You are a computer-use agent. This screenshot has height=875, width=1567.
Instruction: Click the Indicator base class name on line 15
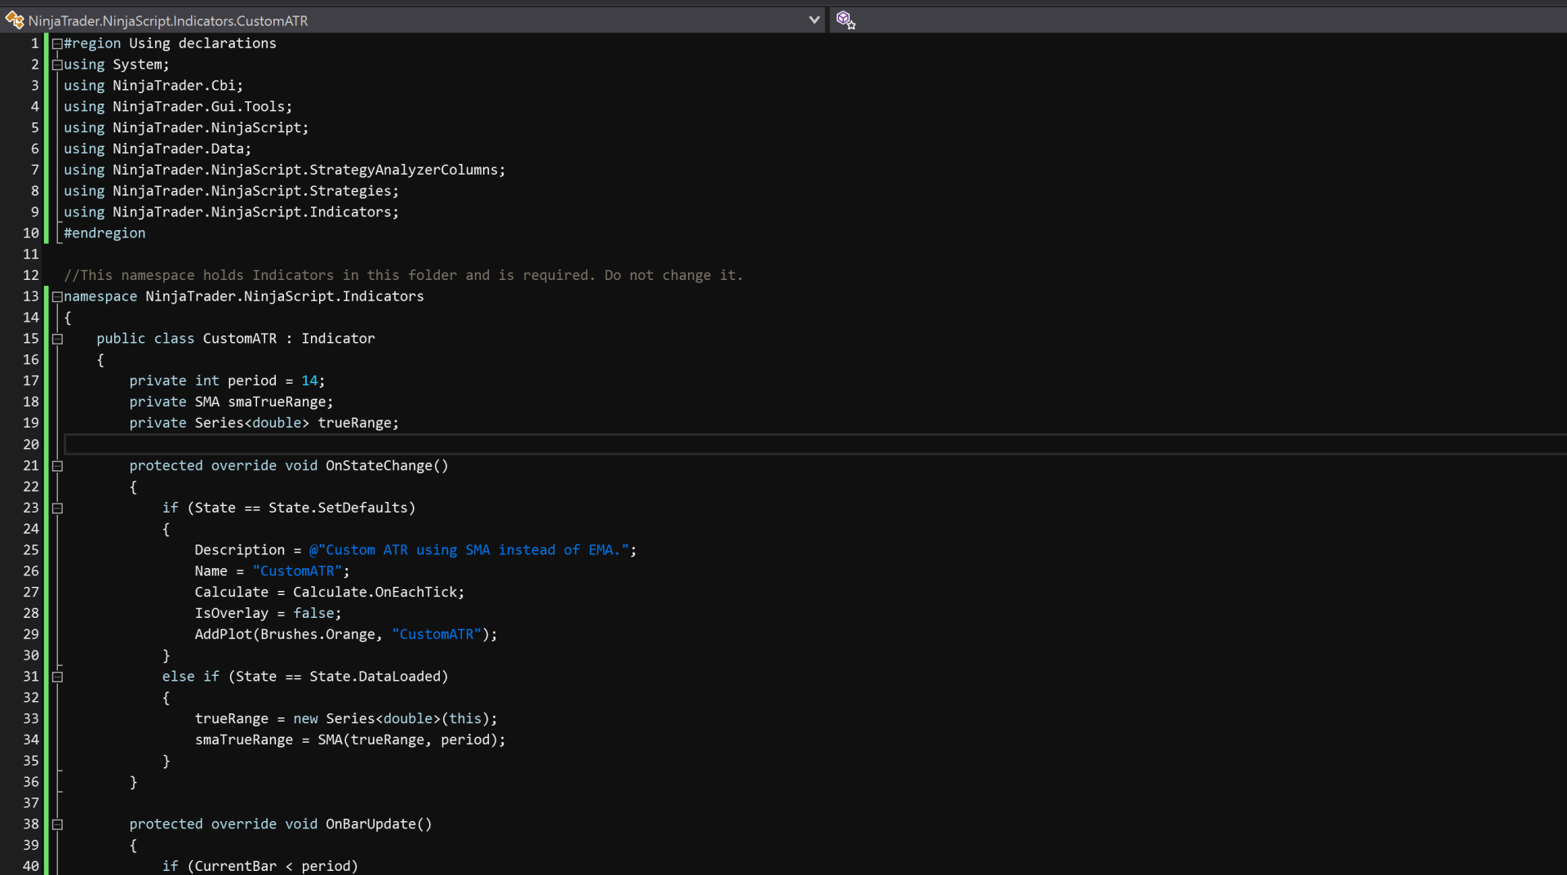(x=338, y=338)
